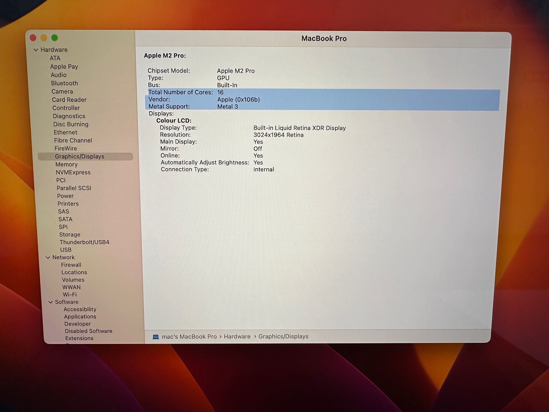Click mac's MacBook Pro in path bar
The image size is (549, 412).
[x=189, y=337]
